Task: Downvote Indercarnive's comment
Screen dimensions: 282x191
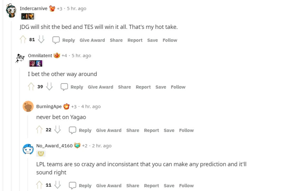Action: [x=41, y=40]
